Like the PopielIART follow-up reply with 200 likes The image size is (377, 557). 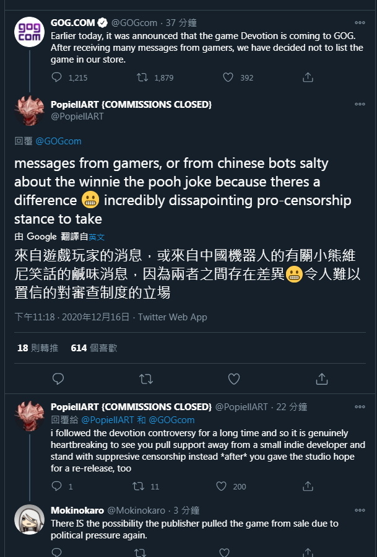221,486
